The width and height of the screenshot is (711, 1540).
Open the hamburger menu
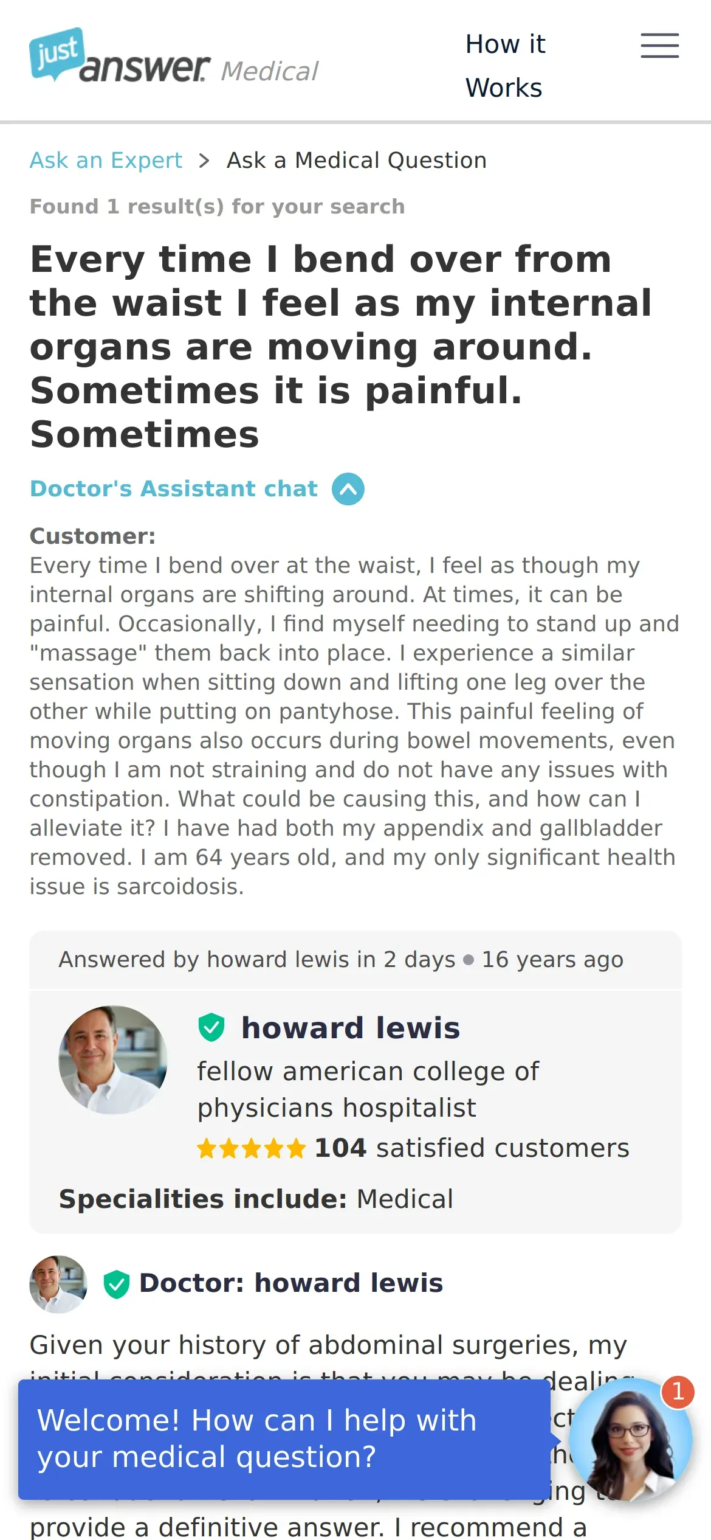coord(659,46)
